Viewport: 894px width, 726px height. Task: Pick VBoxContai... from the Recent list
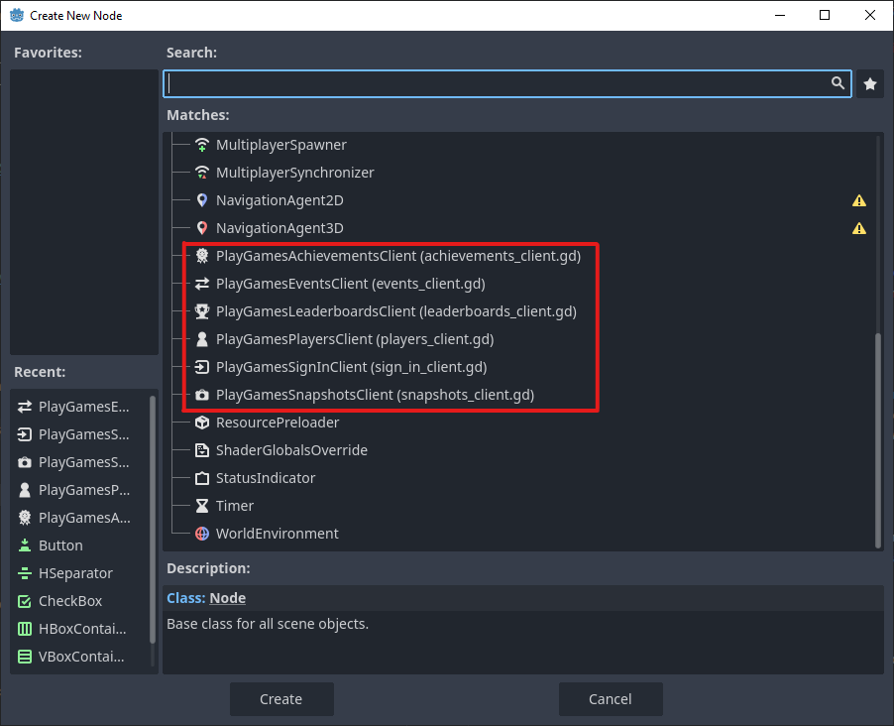point(80,657)
